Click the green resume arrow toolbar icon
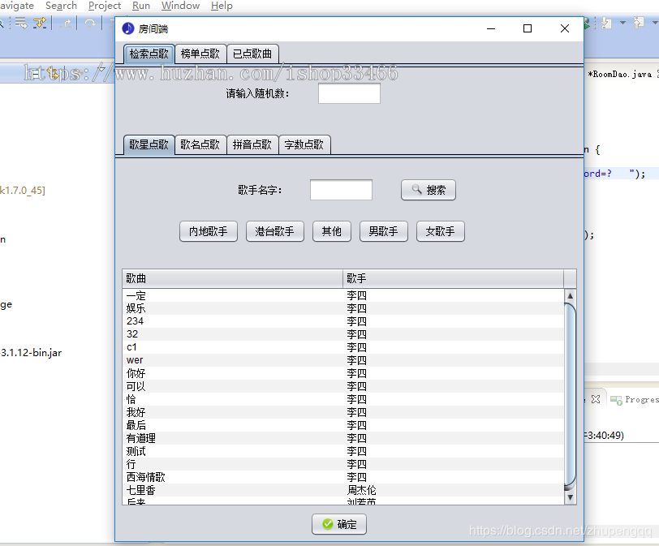Viewport: 659px width, 546px height. click(x=586, y=27)
